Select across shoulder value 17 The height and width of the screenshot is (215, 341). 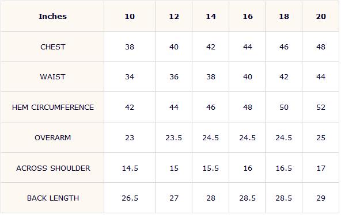pyautogui.click(x=321, y=168)
